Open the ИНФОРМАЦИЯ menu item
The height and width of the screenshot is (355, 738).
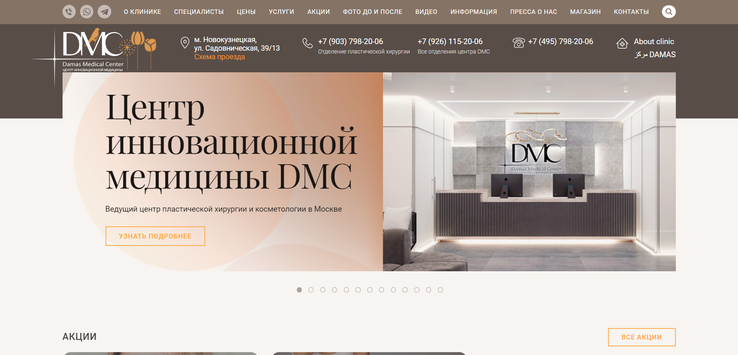(473, 12)
